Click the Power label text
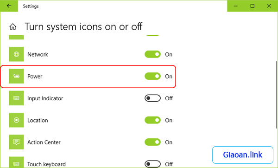Viewport: 278px width, 168px height. (x=35, y=77)
